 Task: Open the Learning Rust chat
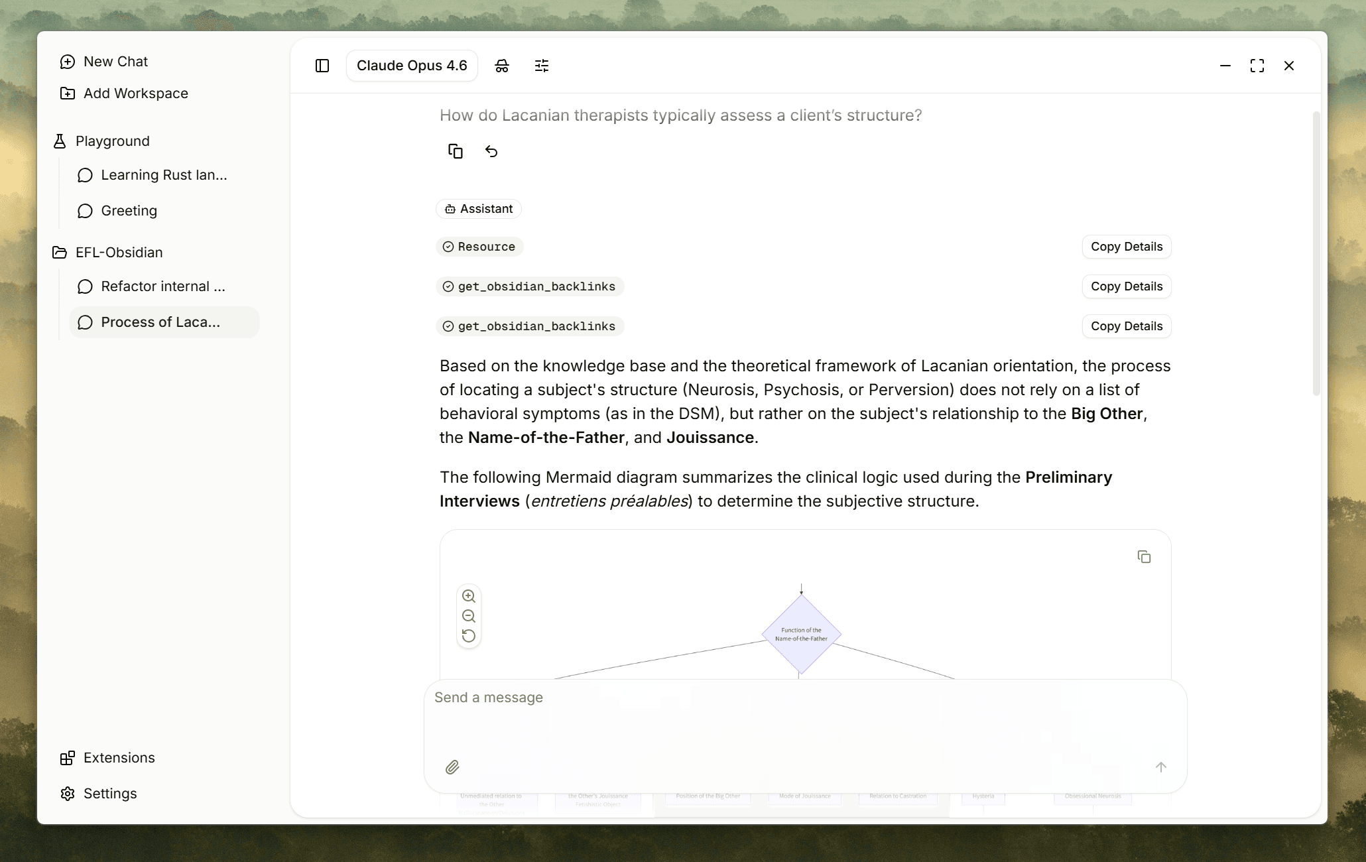click(x=164, y=175)
